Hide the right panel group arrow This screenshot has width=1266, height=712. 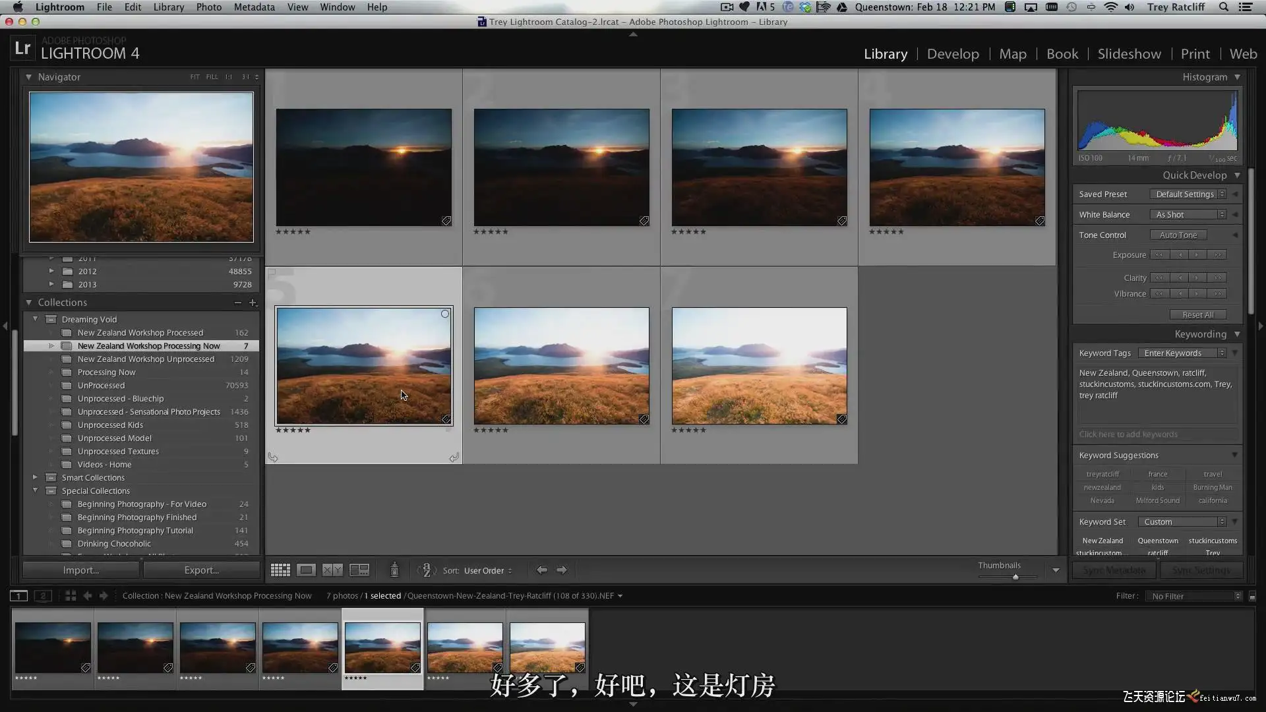pyautogui.click(x=1261, y=326)
